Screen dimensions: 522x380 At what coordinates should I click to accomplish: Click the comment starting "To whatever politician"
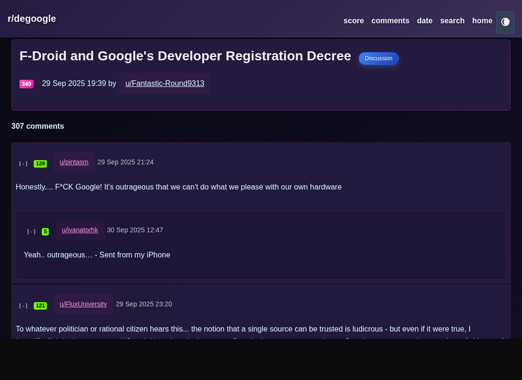click(243, 329)
